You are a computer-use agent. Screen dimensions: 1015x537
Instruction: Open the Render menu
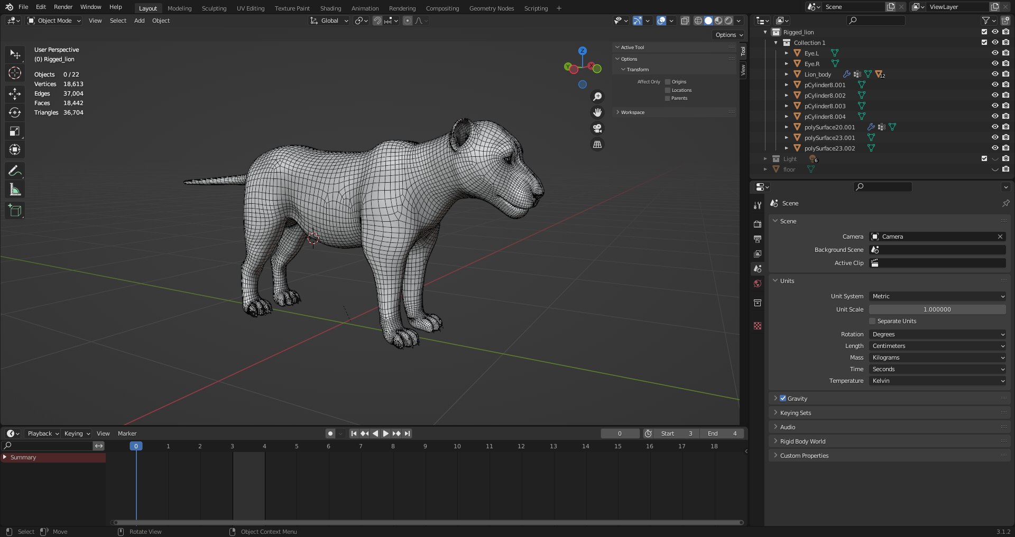(63, 7)
